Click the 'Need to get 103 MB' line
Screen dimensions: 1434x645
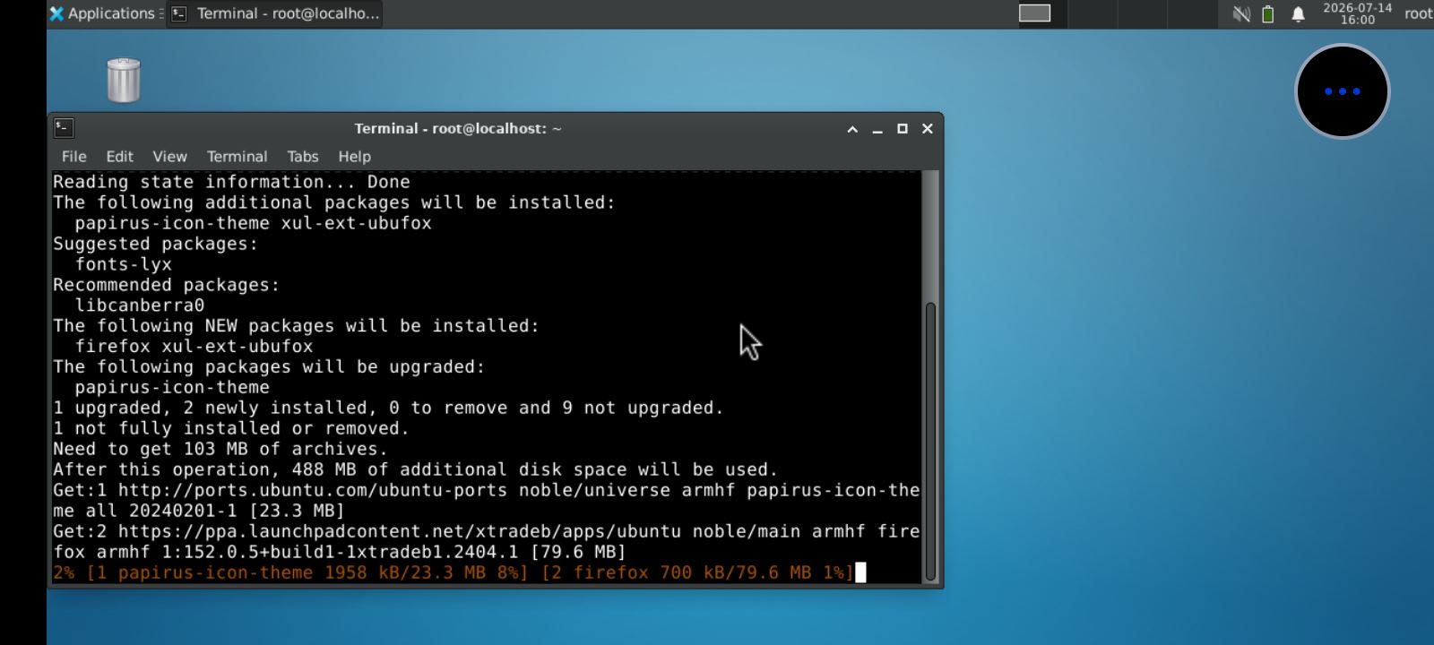(220, 449)
